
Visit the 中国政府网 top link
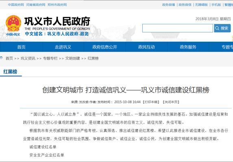click(x=16, y=5)
